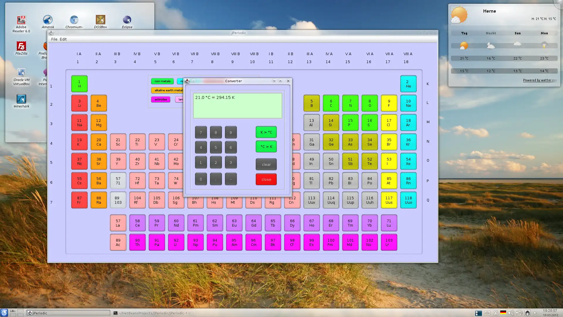Click the close button in Converter
Viewport: 563px width, 317px height.
pyautogui.click(x=267, y=179)
